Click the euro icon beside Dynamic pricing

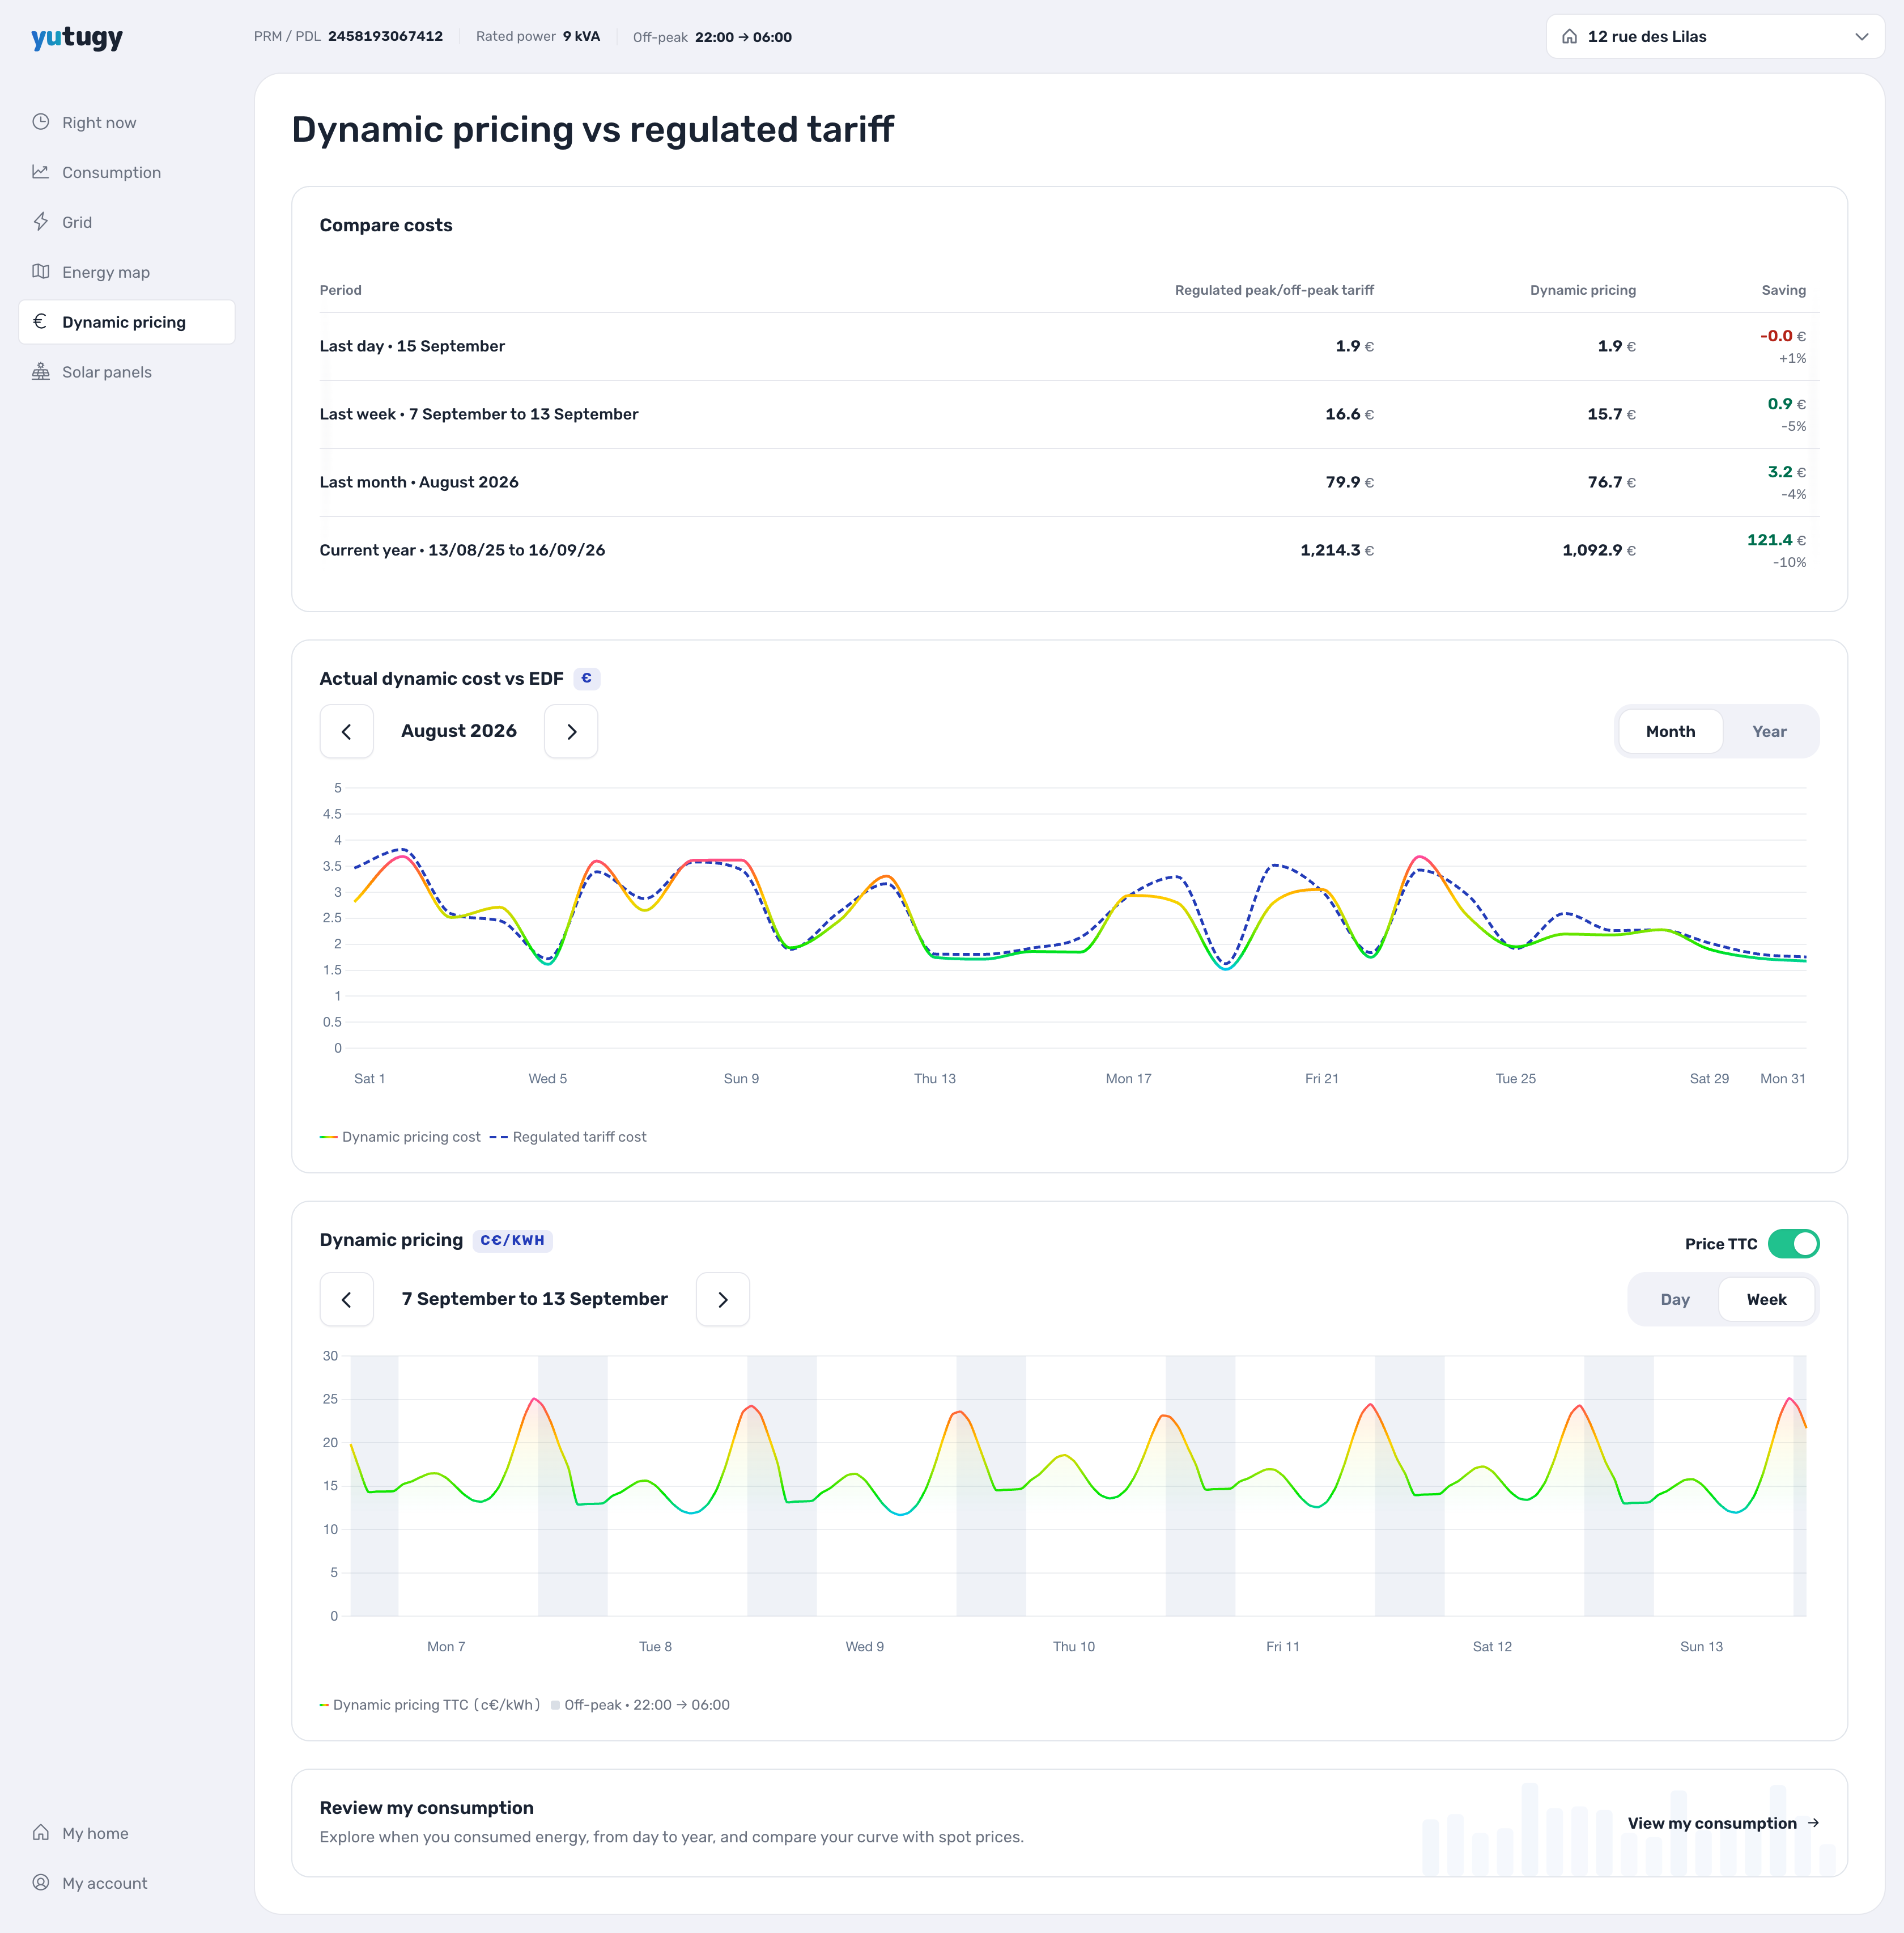[41, 322]
